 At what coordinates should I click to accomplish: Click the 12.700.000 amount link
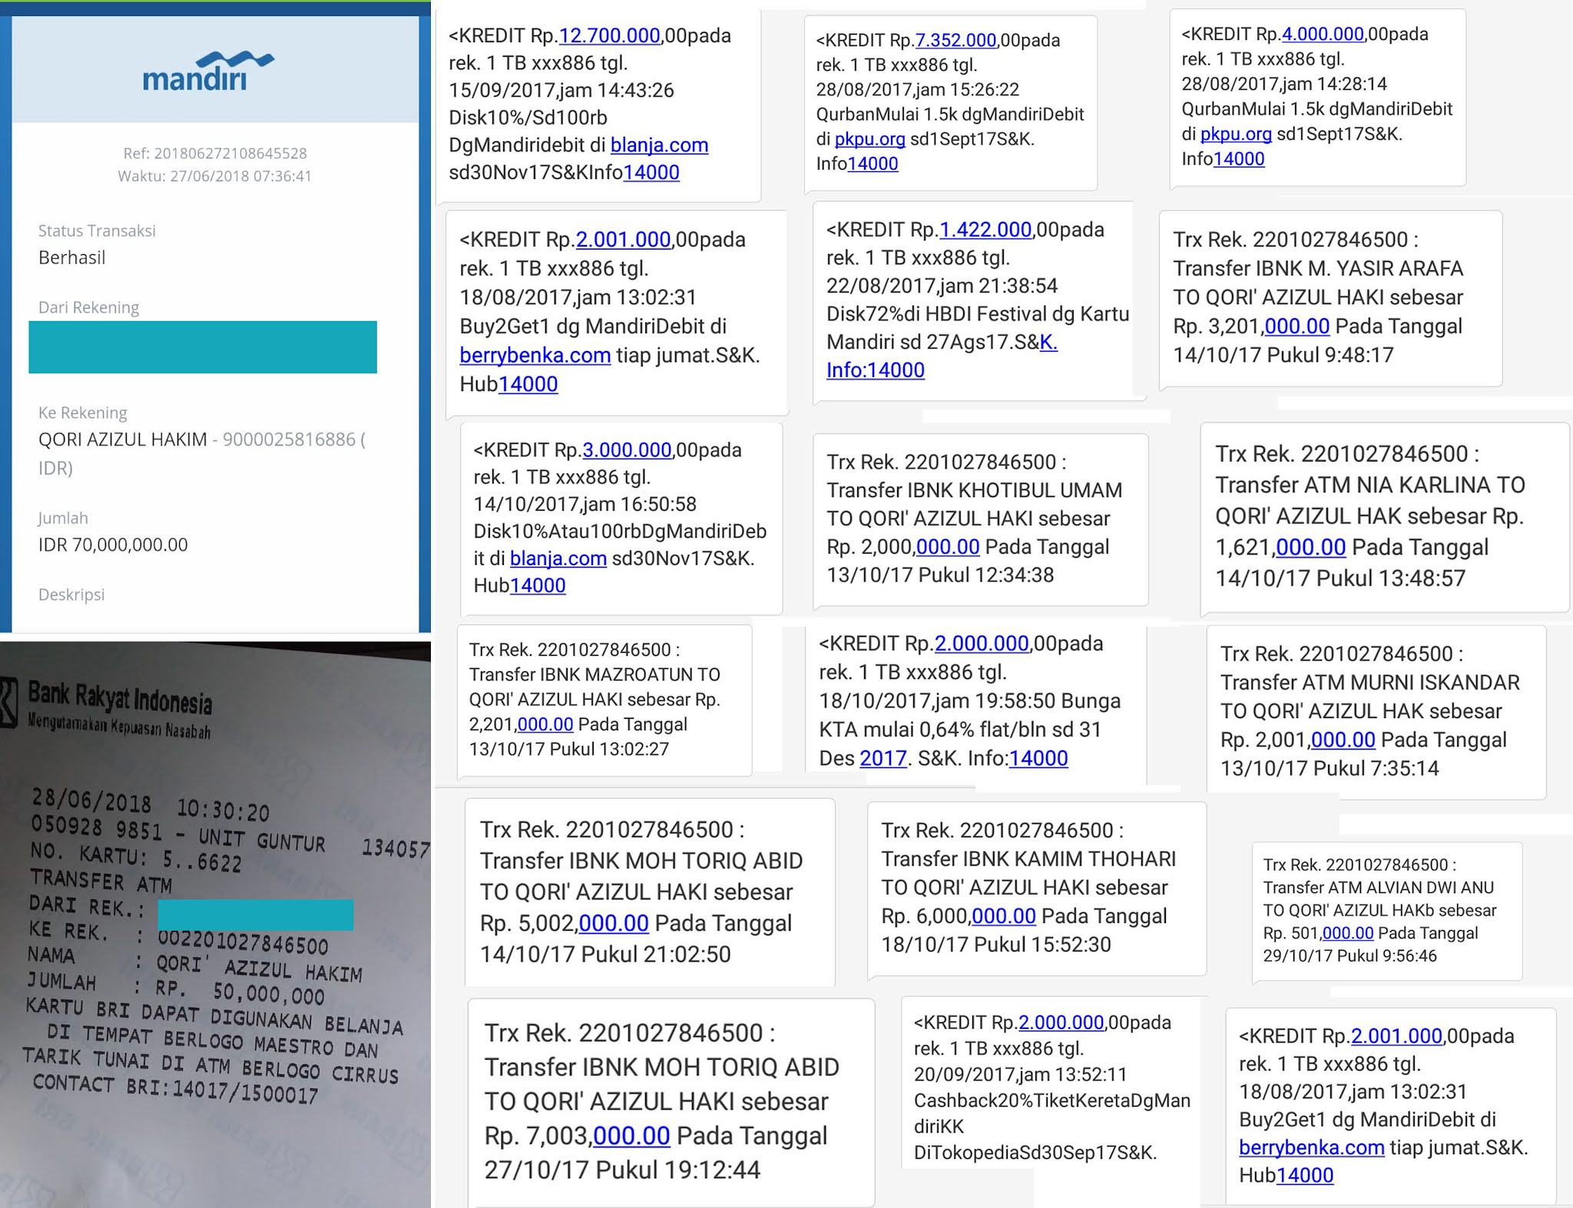click(x=609, y=36)
